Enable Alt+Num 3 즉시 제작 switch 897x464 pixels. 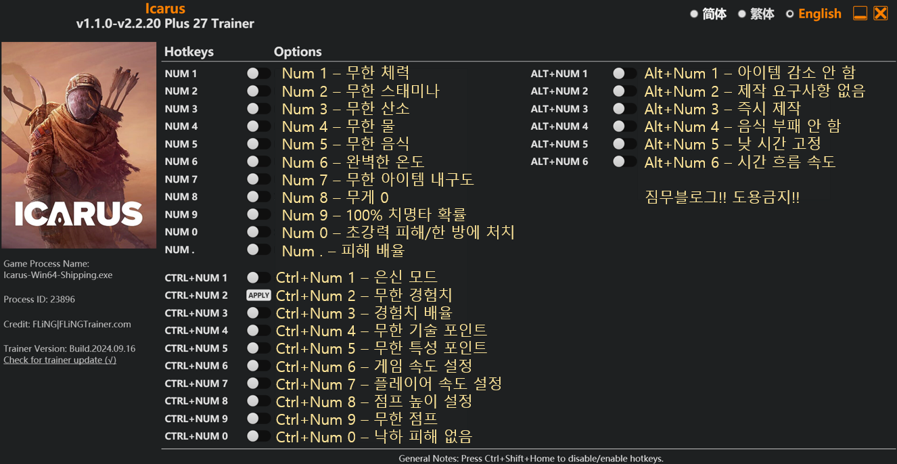coord(624,108)
